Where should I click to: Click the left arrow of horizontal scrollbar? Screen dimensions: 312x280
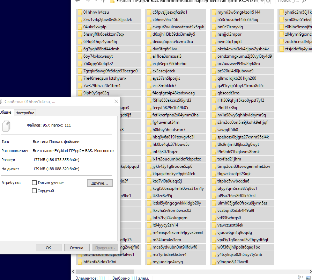click(x=73, y=271)
